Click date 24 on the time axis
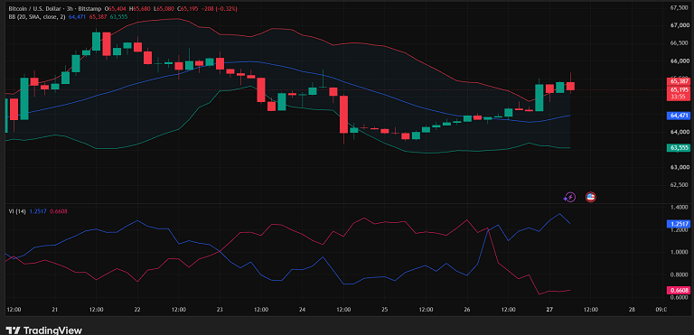 tap(303, 310)
